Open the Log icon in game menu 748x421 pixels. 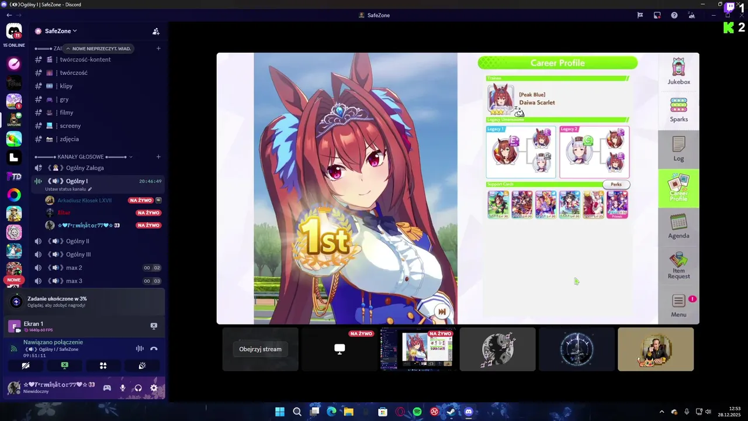(678, 149)
